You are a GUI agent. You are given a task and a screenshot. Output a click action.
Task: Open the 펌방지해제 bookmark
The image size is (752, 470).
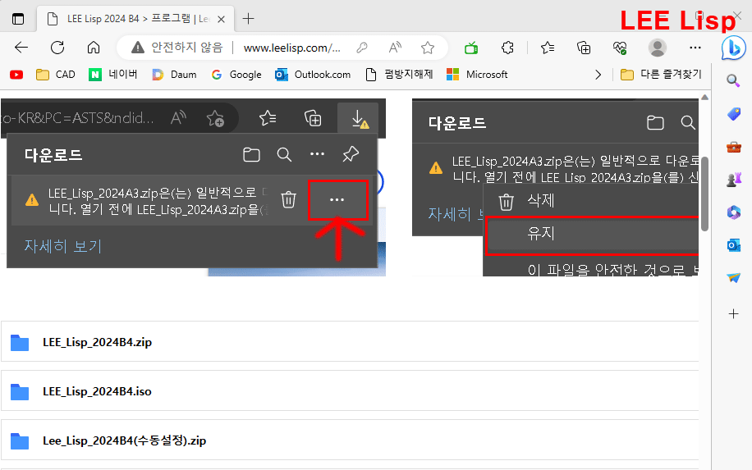pyautogui.click(x=399, y=75)
